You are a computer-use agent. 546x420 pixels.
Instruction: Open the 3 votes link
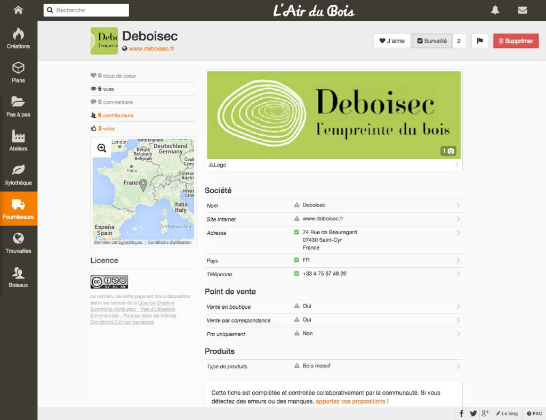107,128
